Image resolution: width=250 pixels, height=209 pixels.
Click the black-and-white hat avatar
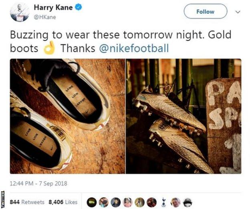187,202
